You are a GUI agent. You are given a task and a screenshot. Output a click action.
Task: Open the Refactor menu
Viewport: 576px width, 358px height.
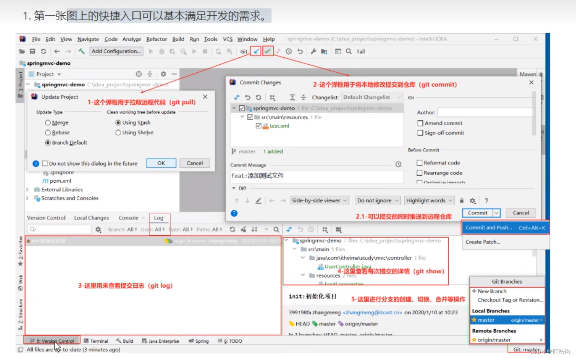click(156, 39)
